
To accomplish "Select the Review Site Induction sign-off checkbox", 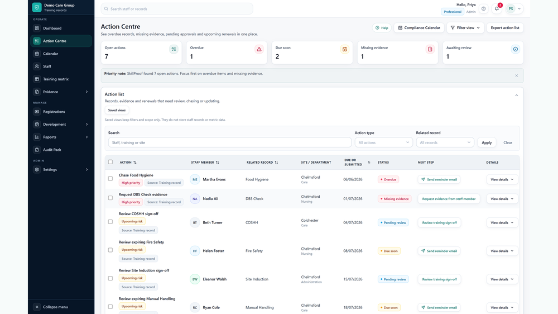I will 110,278.
